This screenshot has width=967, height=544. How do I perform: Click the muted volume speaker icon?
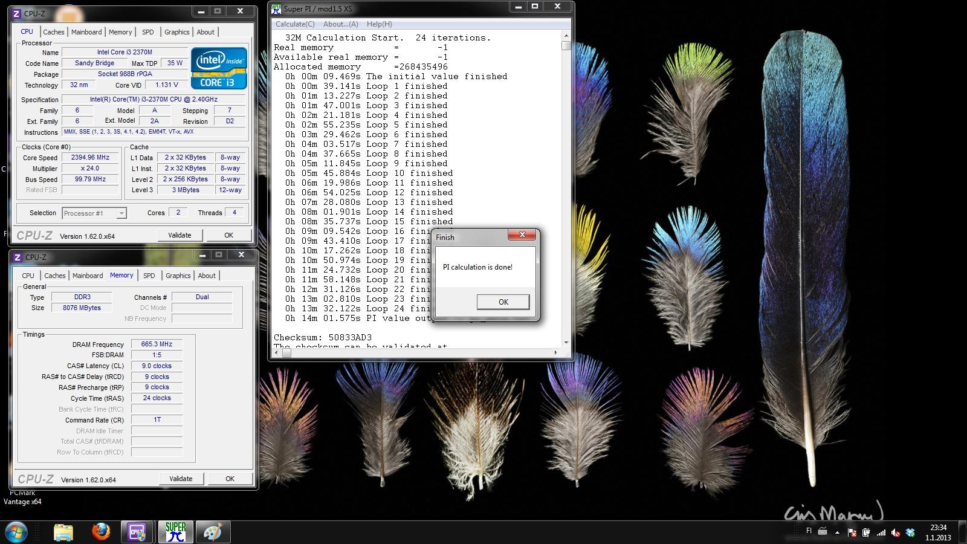tap(896, 533)
